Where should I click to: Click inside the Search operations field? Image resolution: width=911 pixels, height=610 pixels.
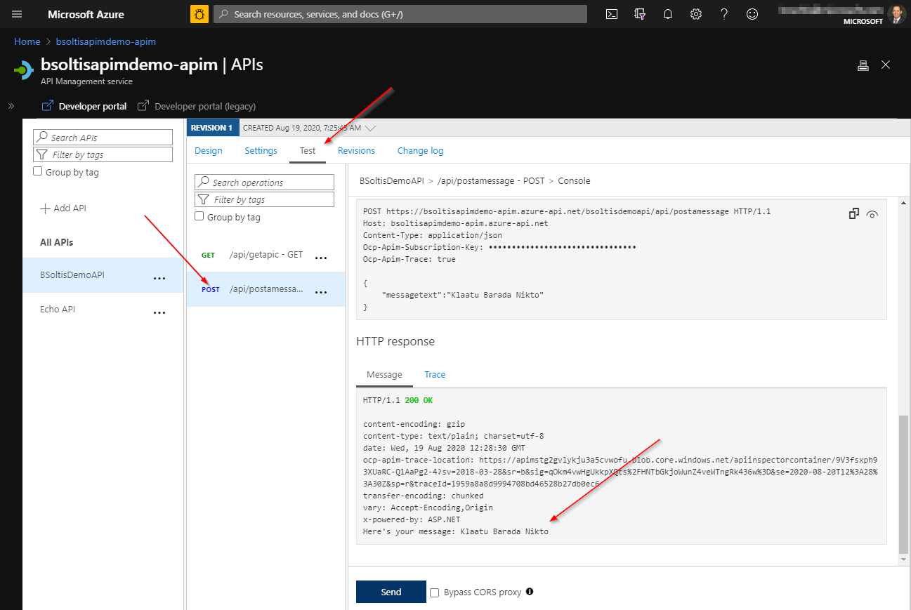[264, 182]
